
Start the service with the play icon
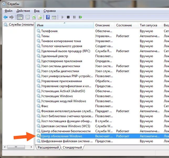point(62,17)
